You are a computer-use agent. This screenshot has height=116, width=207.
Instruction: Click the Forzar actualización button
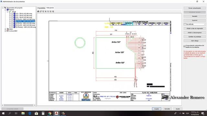pyautogui.click(x=195, y=8)
